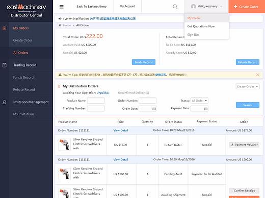Screen dimensions: 265x198
Task: Click the system notification speaker icon
Action: click(60, 19)
